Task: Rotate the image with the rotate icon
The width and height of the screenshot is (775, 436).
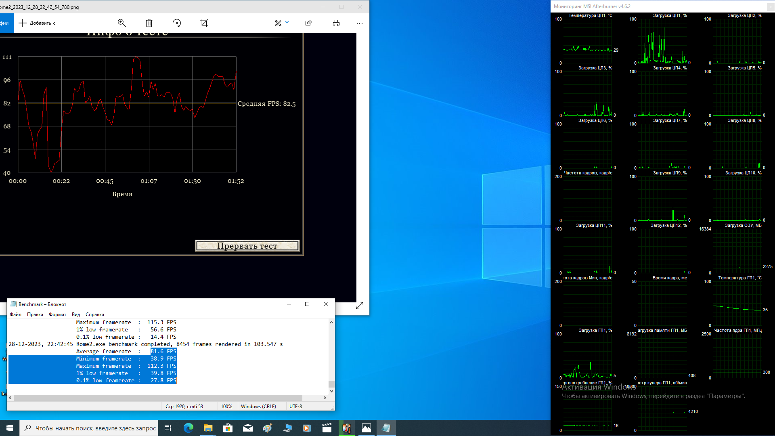Action: coord(177,23)
